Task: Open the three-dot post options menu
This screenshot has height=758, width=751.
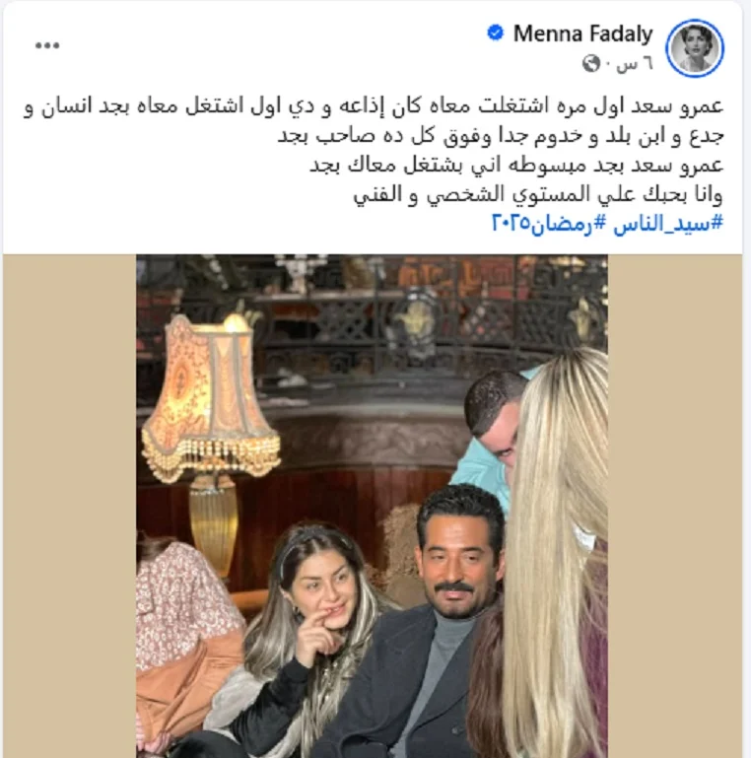Action: [x=47, y=45]
